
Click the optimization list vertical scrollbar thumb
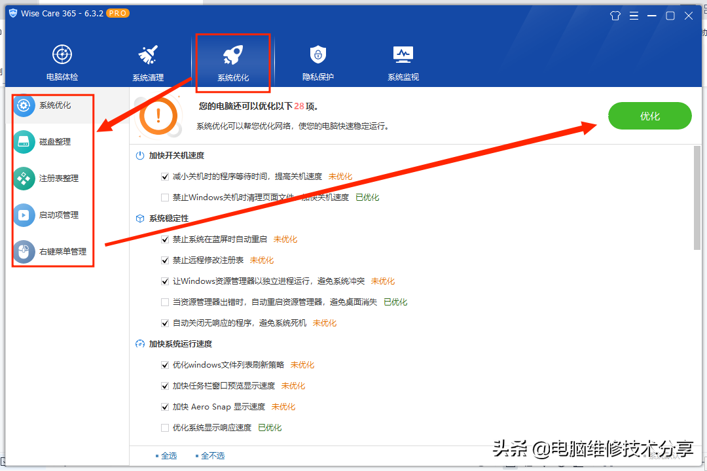click(x=697, y=198)
